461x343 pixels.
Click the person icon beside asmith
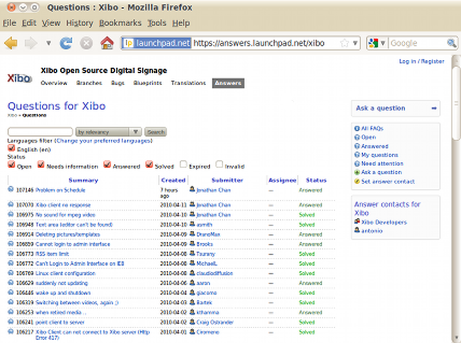tap(192, 224)
